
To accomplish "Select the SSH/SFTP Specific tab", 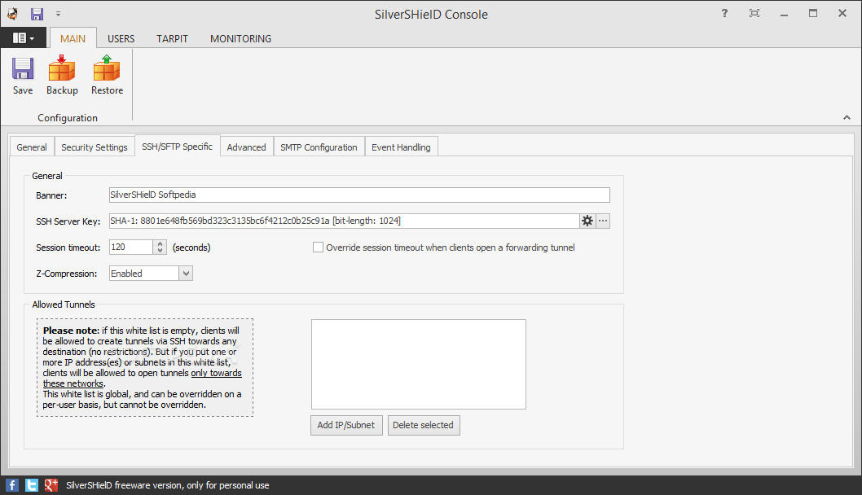I will click(x=177, y=146).
